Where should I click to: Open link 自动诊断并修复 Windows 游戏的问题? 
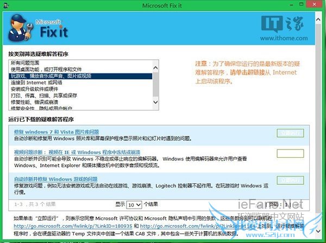click(x=56, y=179)
